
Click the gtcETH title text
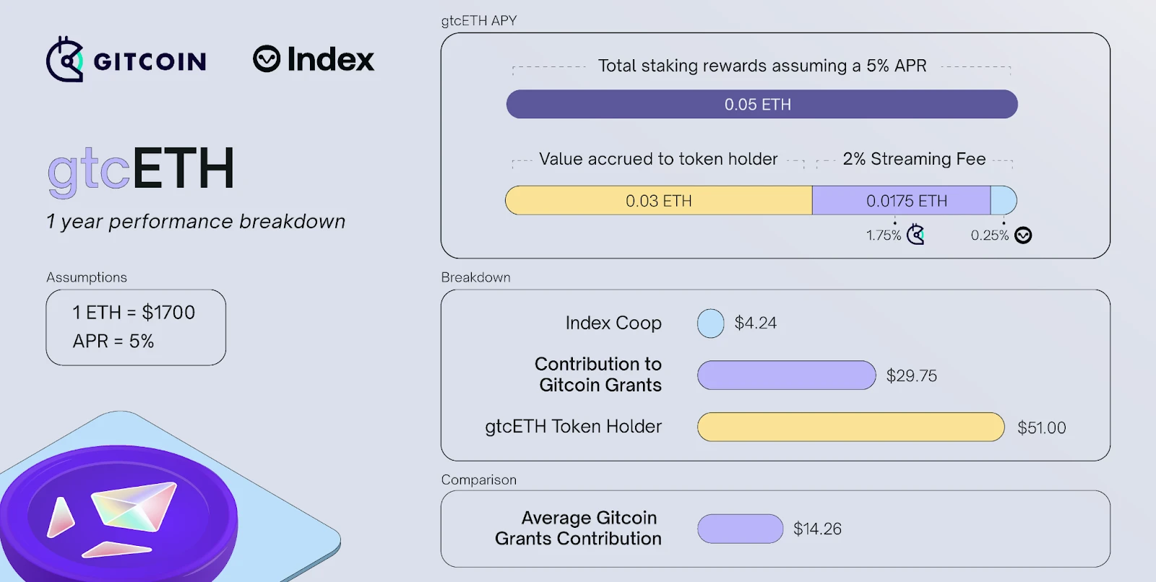[x=141, y=170]
